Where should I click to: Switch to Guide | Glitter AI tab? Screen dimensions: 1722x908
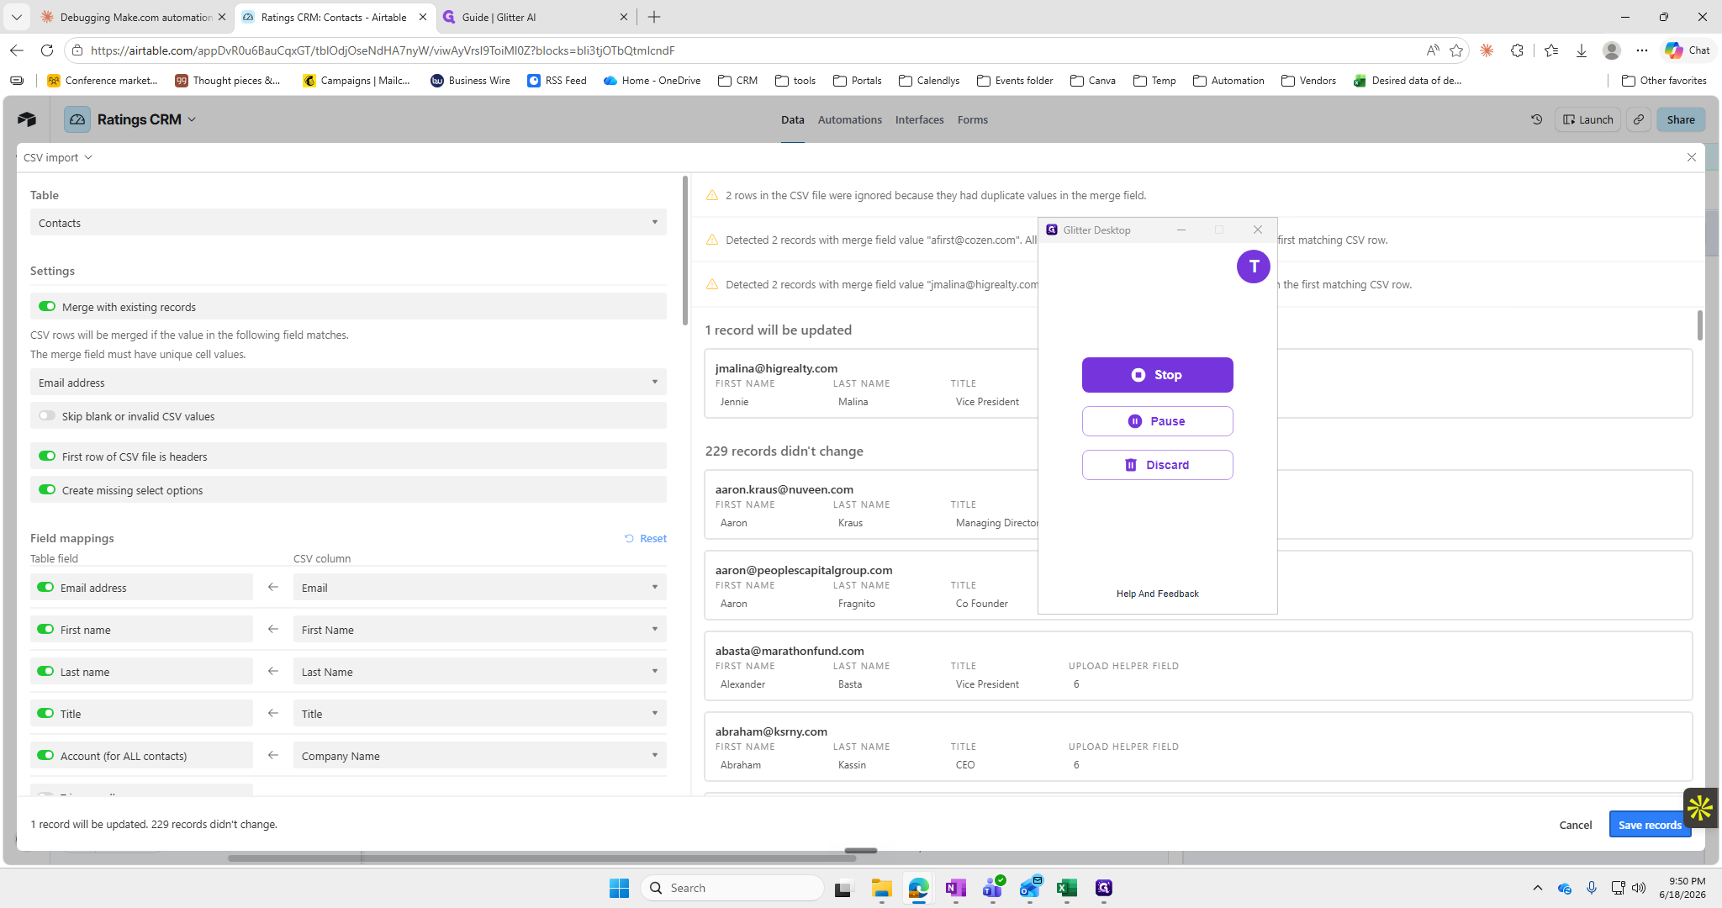click(536, 17)
